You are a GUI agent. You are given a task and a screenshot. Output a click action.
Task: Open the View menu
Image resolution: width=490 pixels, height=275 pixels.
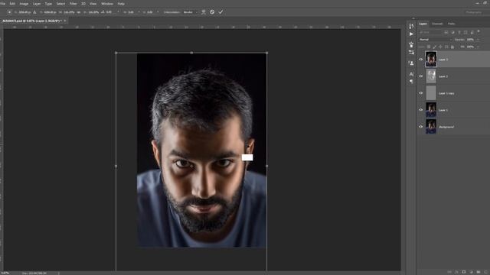tap(93, 4)
